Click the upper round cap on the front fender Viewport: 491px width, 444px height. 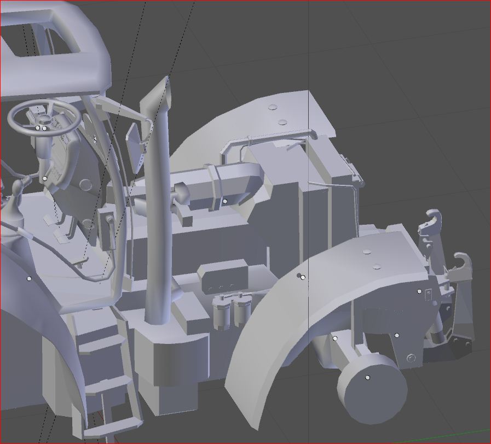pyautogui.click(x=367, y=252)
